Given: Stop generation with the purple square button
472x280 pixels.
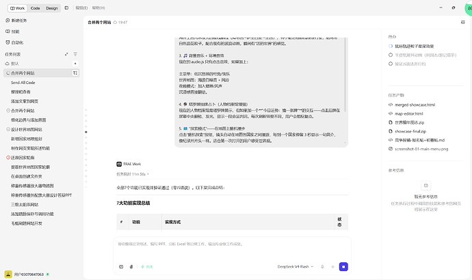Looking at the screenshot, I should click(x=343, y=267).
